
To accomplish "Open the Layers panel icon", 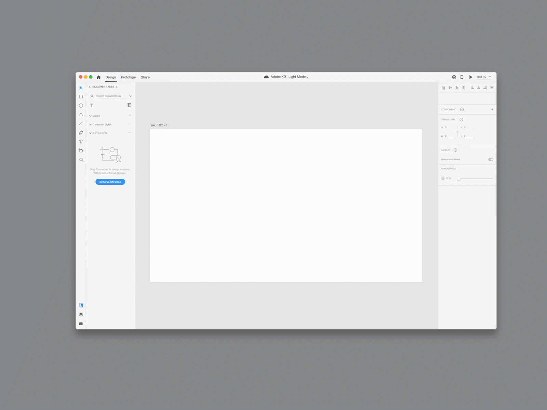I will pyautogui.click(x=81, y=315).
